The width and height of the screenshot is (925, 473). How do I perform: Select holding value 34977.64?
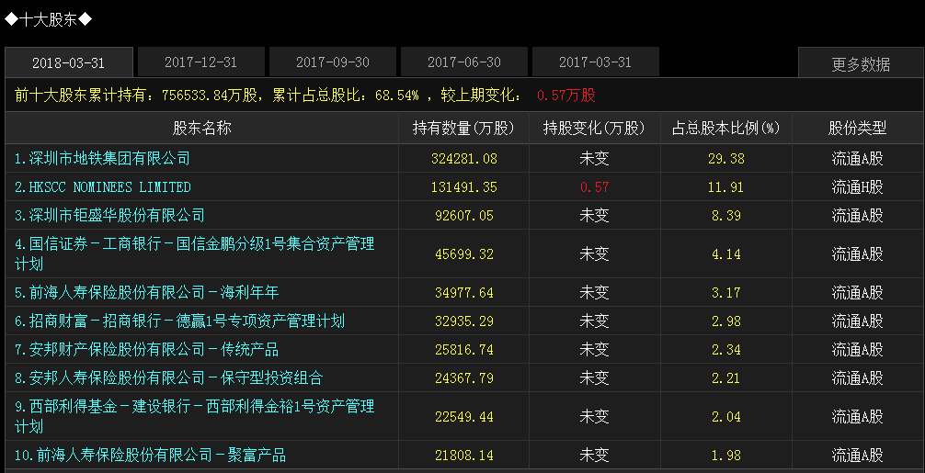464,292
